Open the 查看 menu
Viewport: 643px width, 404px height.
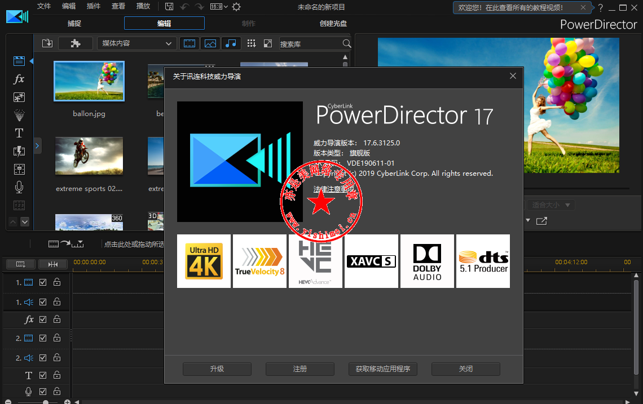pyautogui.click(x=118, y=6)
